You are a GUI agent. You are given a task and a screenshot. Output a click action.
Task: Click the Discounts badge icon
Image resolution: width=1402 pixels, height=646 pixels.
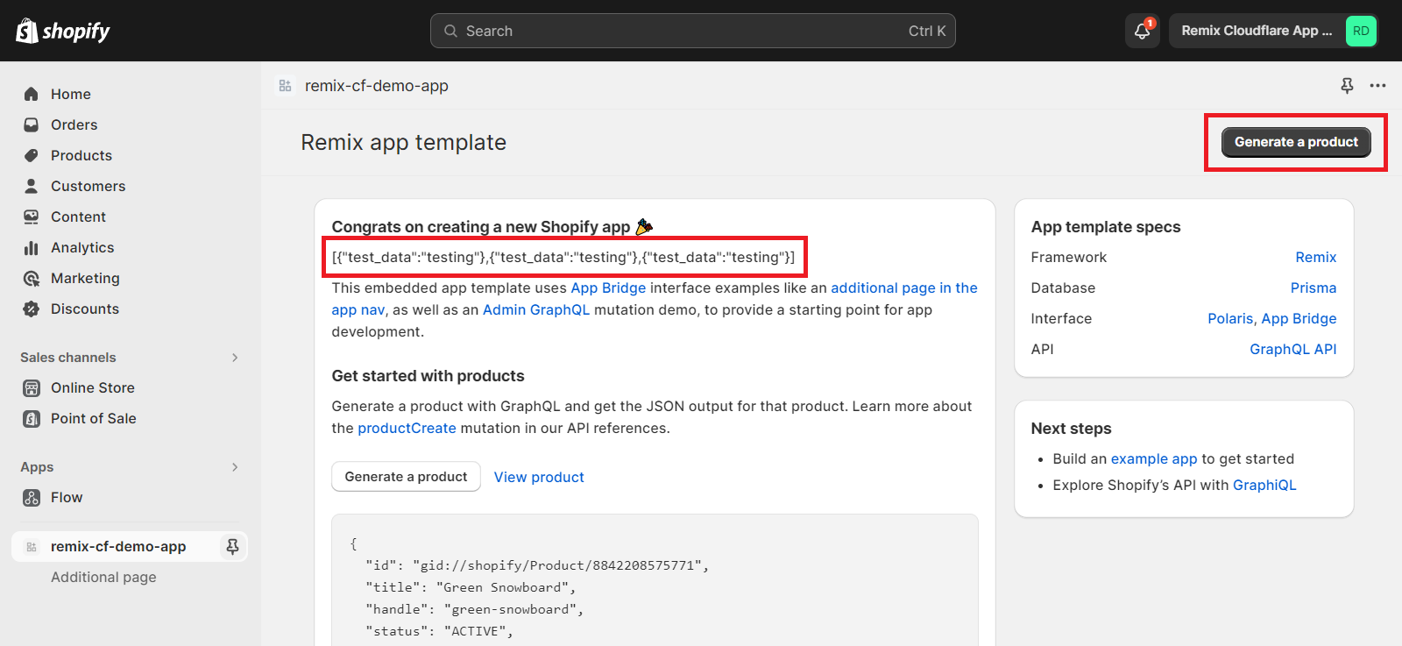coord(32,309)
